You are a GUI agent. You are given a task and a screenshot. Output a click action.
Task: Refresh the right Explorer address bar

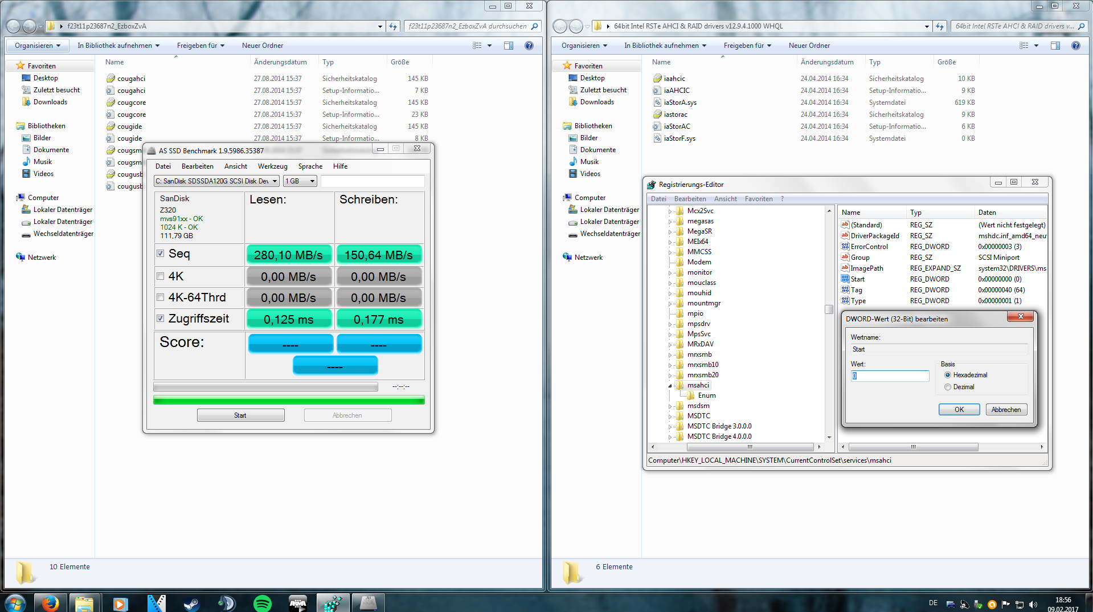[x=940, y=26]
